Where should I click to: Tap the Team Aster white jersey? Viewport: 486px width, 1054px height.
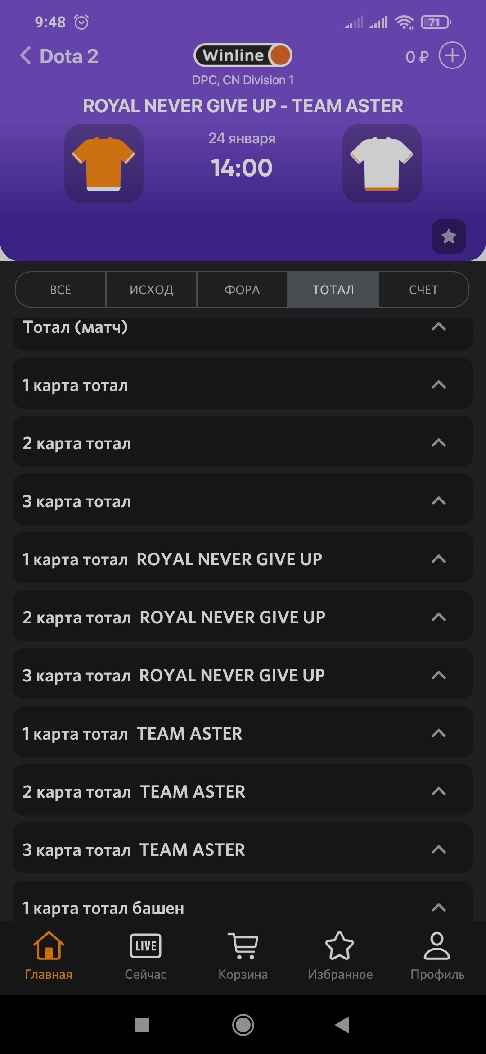tap(382, 163)
